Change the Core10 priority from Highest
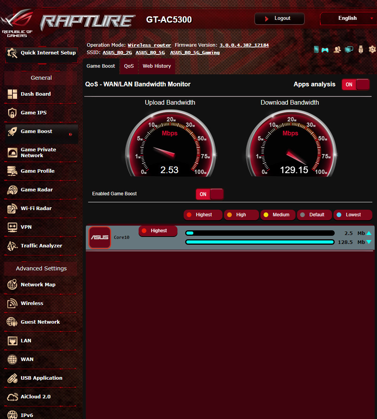The image size is (377, 419). [158, 231]
